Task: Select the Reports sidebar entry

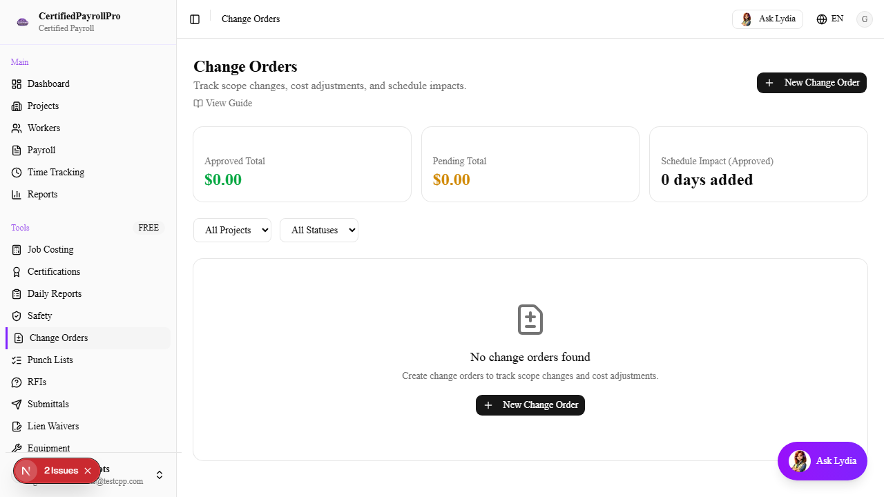Action: tap(42, 194)
